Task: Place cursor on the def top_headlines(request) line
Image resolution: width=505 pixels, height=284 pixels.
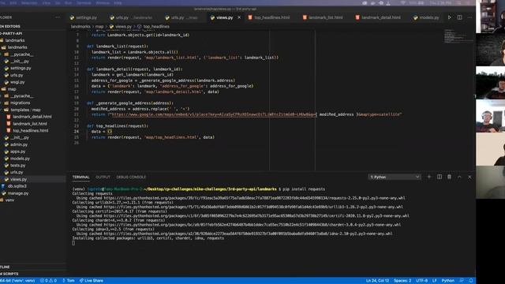Action: point(118,126)
